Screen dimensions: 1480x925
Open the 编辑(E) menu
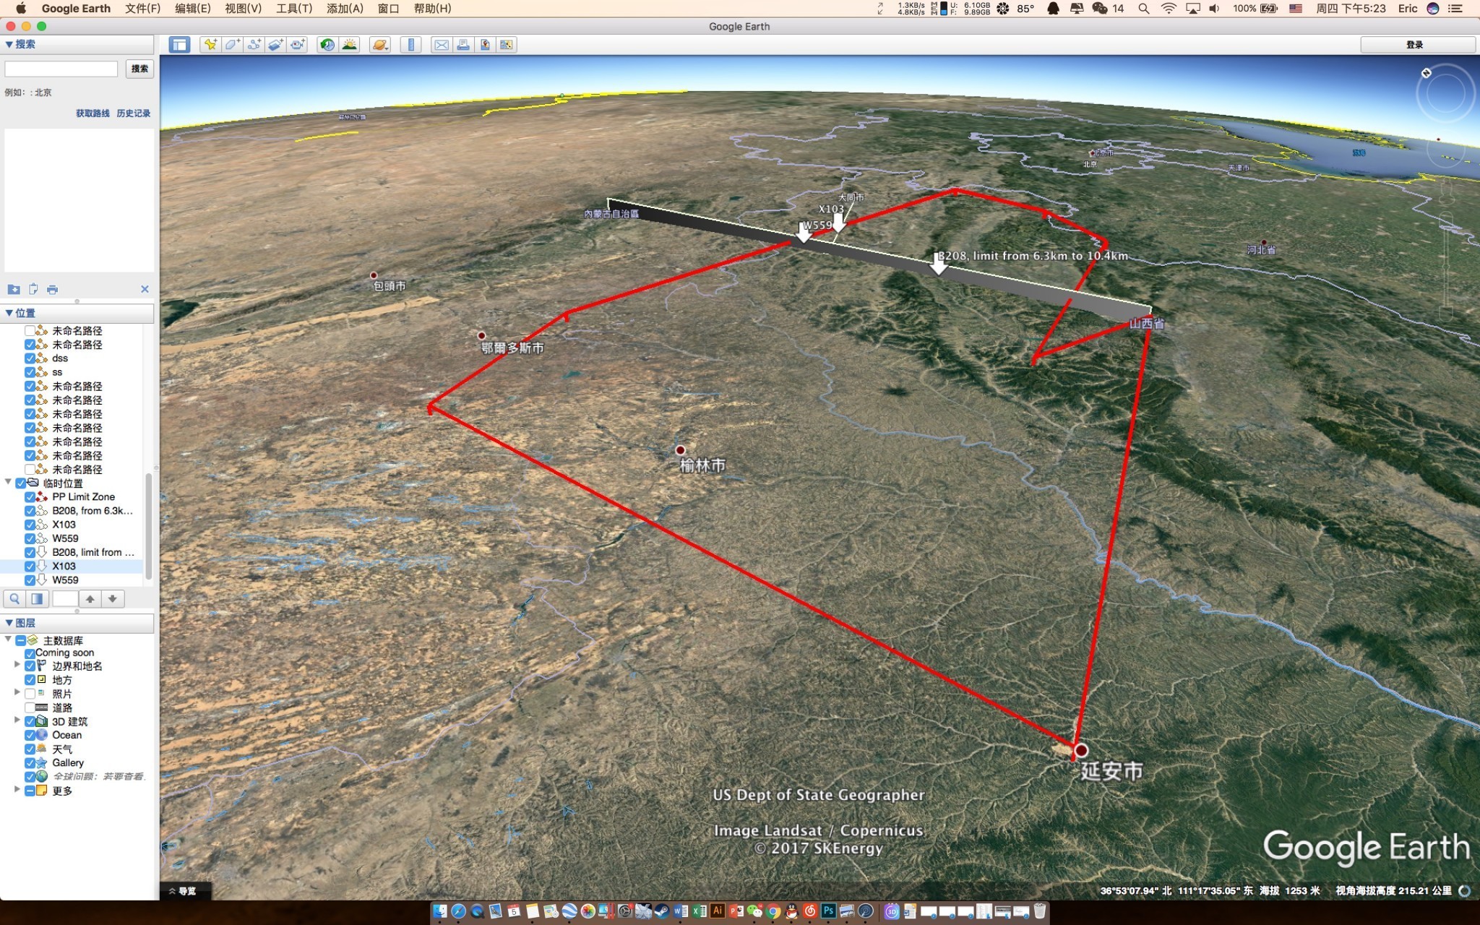(192, 9)
